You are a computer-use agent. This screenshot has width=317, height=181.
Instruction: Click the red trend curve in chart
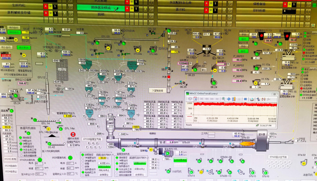click(x=235, y=105)
